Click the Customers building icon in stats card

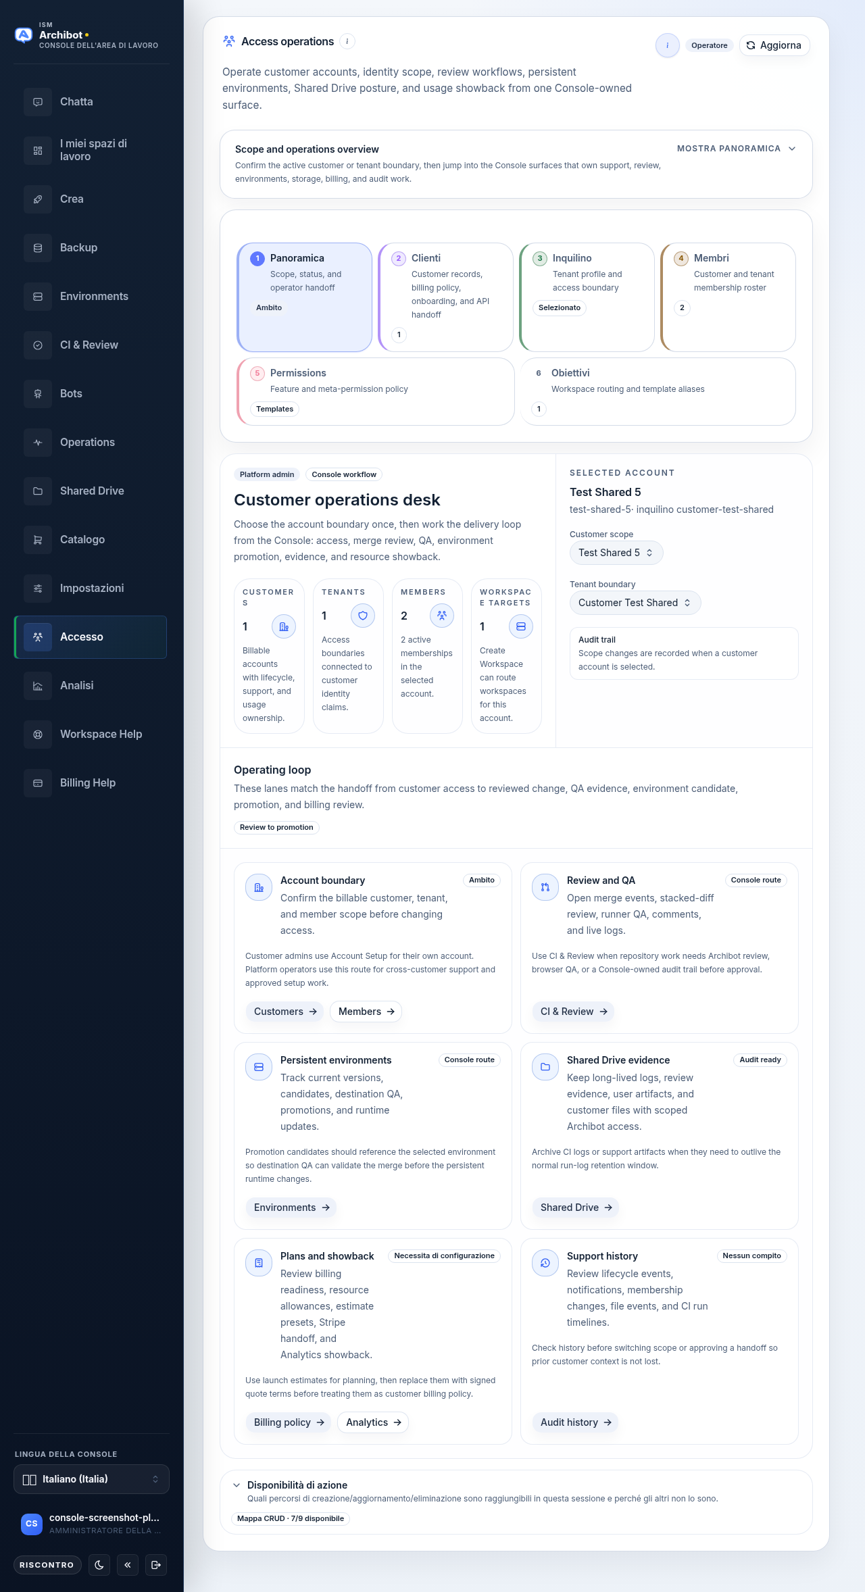(x=284, y=627)
